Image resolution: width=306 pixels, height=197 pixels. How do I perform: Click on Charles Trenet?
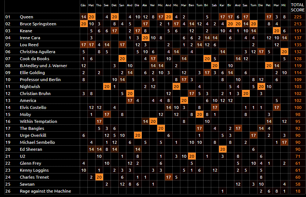point(35,177)
